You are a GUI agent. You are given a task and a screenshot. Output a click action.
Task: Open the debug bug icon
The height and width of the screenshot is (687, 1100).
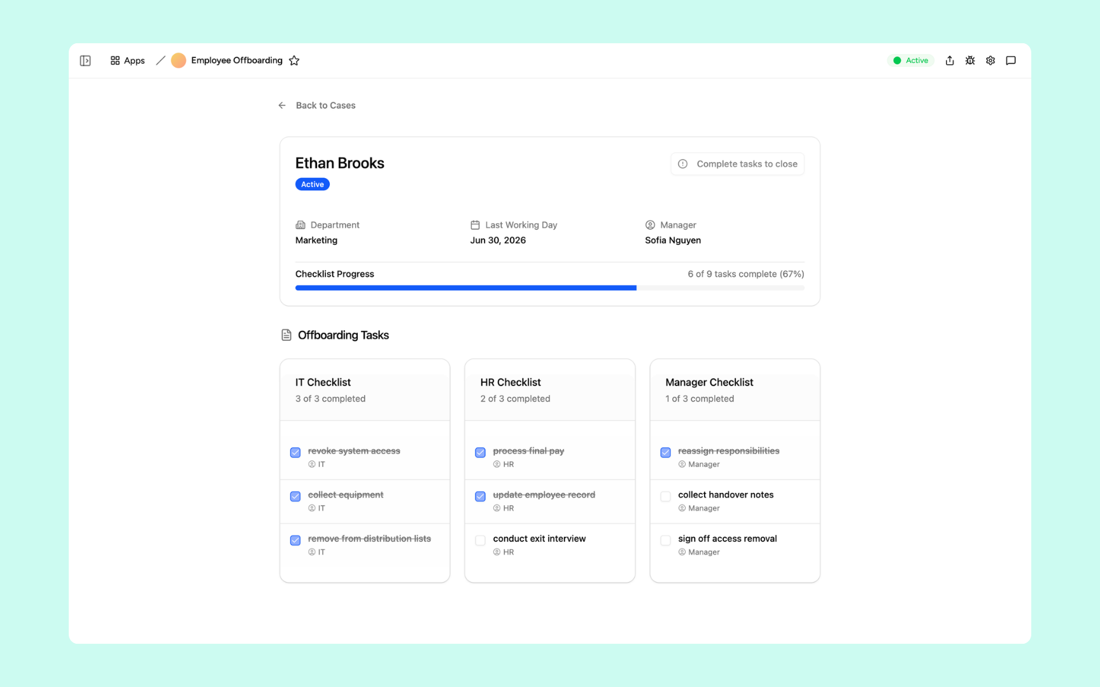970,60
